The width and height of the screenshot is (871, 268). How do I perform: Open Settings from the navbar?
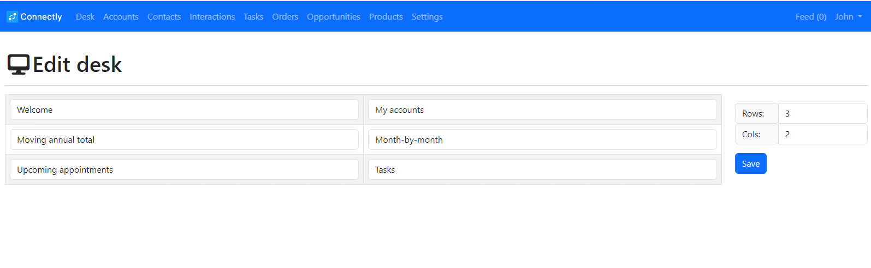[427, 17]
